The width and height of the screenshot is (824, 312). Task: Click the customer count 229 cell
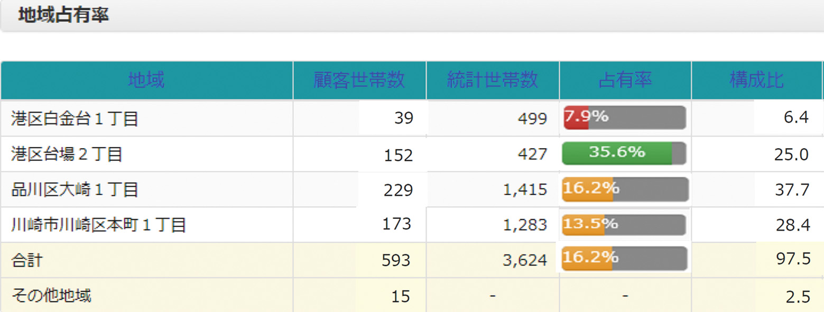coord(399,190)
